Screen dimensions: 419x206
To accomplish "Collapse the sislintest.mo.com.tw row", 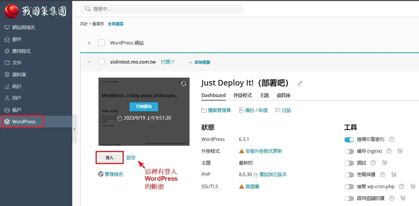I will coord(89,62).
